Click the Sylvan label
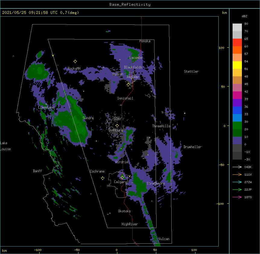This screenshot has width=260, height=254. tap(118, 74)
